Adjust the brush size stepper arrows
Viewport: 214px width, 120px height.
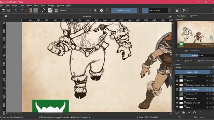[x=169, y=10]
